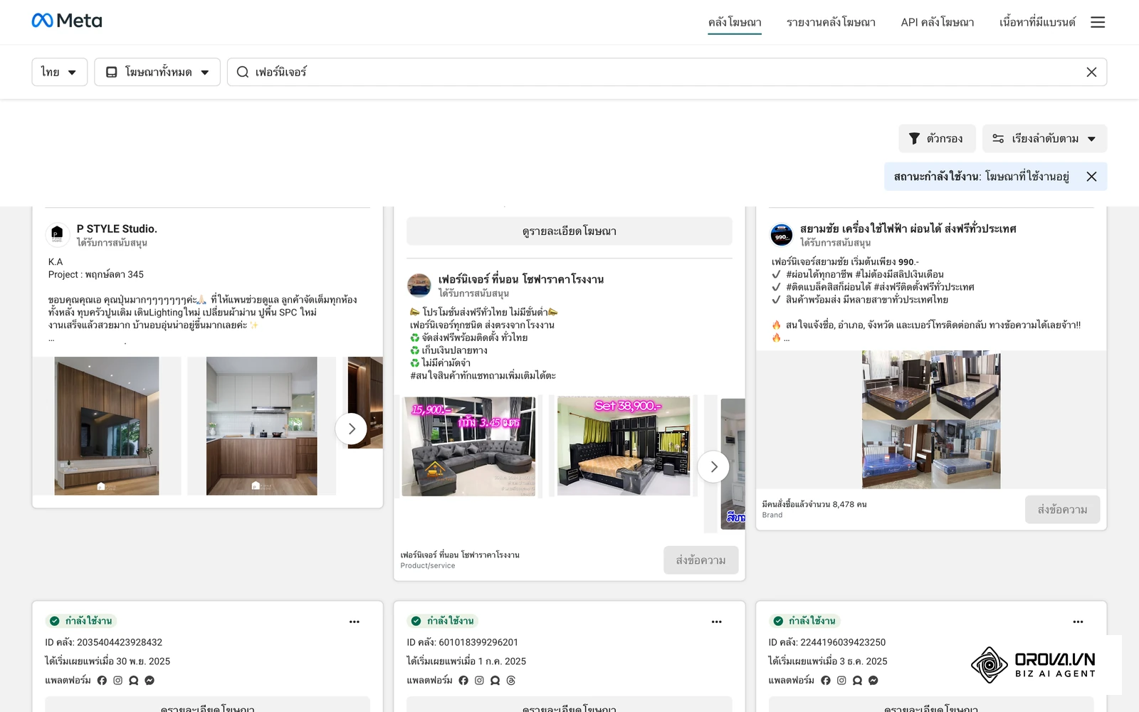The width and height of the screenshot is (1139, 712).
Task: Open the hamburger menu in header
Action: click(1098, 22)
